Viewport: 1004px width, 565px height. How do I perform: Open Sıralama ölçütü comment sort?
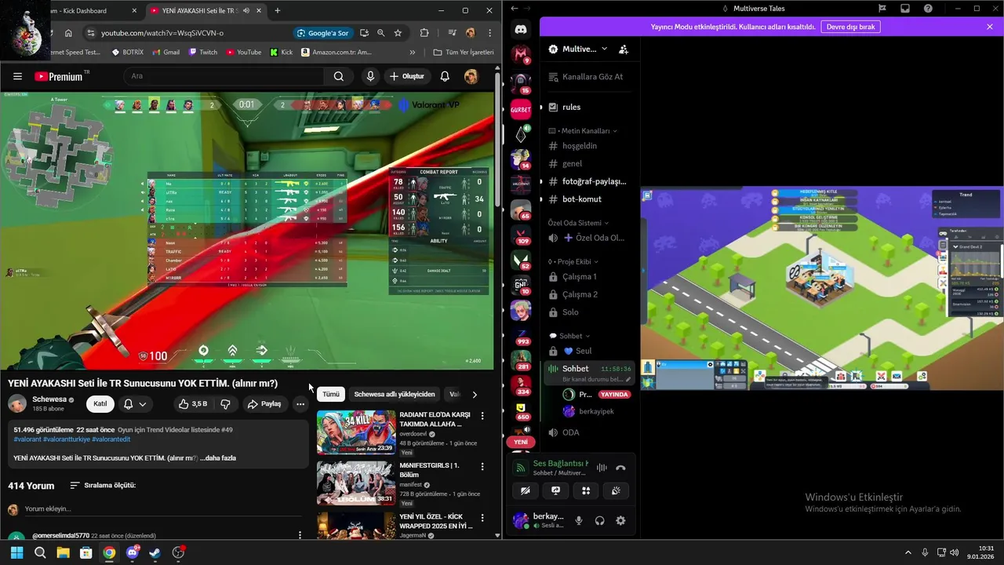tap(103, 486)
